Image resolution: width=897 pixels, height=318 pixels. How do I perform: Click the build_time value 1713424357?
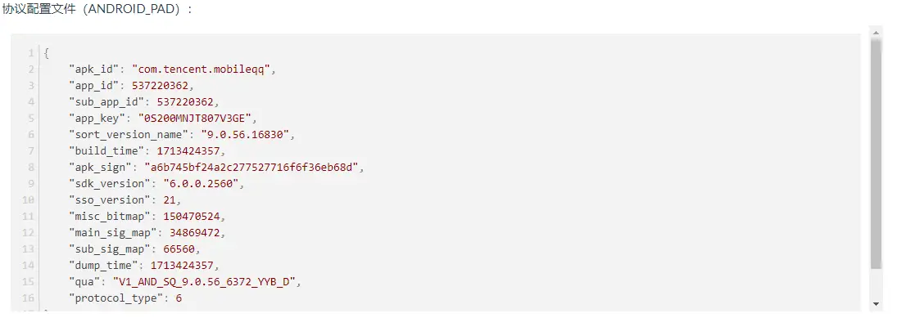coord(188,150)
